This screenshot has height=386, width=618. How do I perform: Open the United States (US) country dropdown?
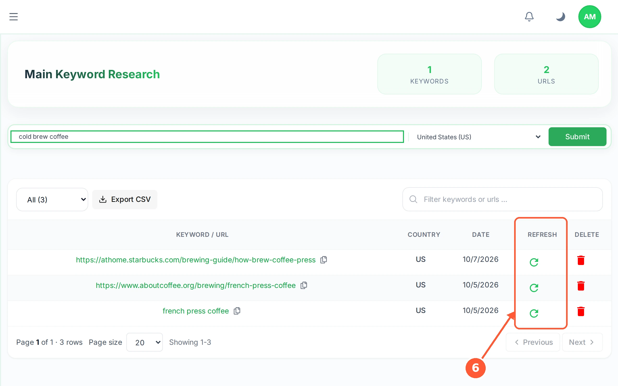479,137
